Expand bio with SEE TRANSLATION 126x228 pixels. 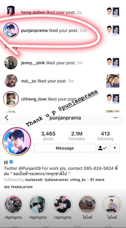point(18,187)
